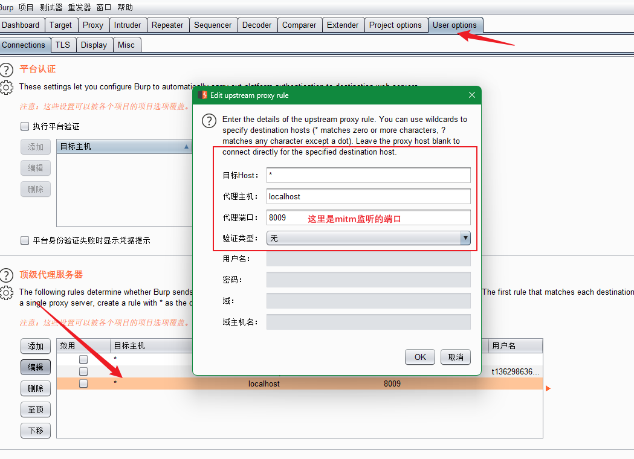
Task: Sort by the 目标主机 column in the platform authentication table
Action: coord(124,146)
